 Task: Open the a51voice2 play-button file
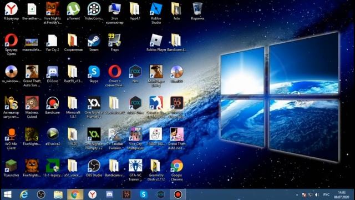click(x=53, y=137)
